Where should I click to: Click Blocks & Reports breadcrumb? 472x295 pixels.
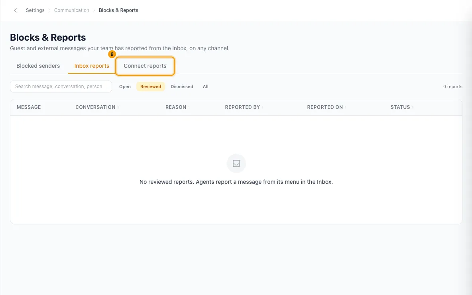pyautogui.click(x=119, y=10)
